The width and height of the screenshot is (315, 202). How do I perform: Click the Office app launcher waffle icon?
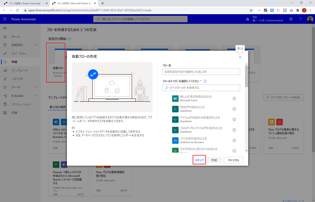tap(4, 19)
